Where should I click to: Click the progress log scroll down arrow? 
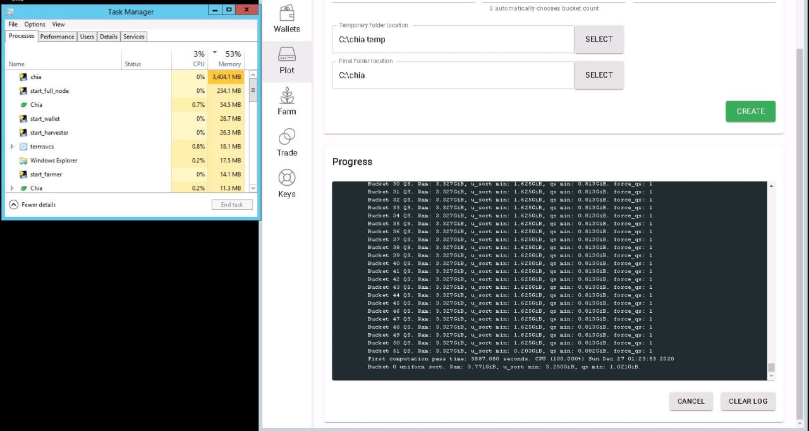(x=771, y=377)
